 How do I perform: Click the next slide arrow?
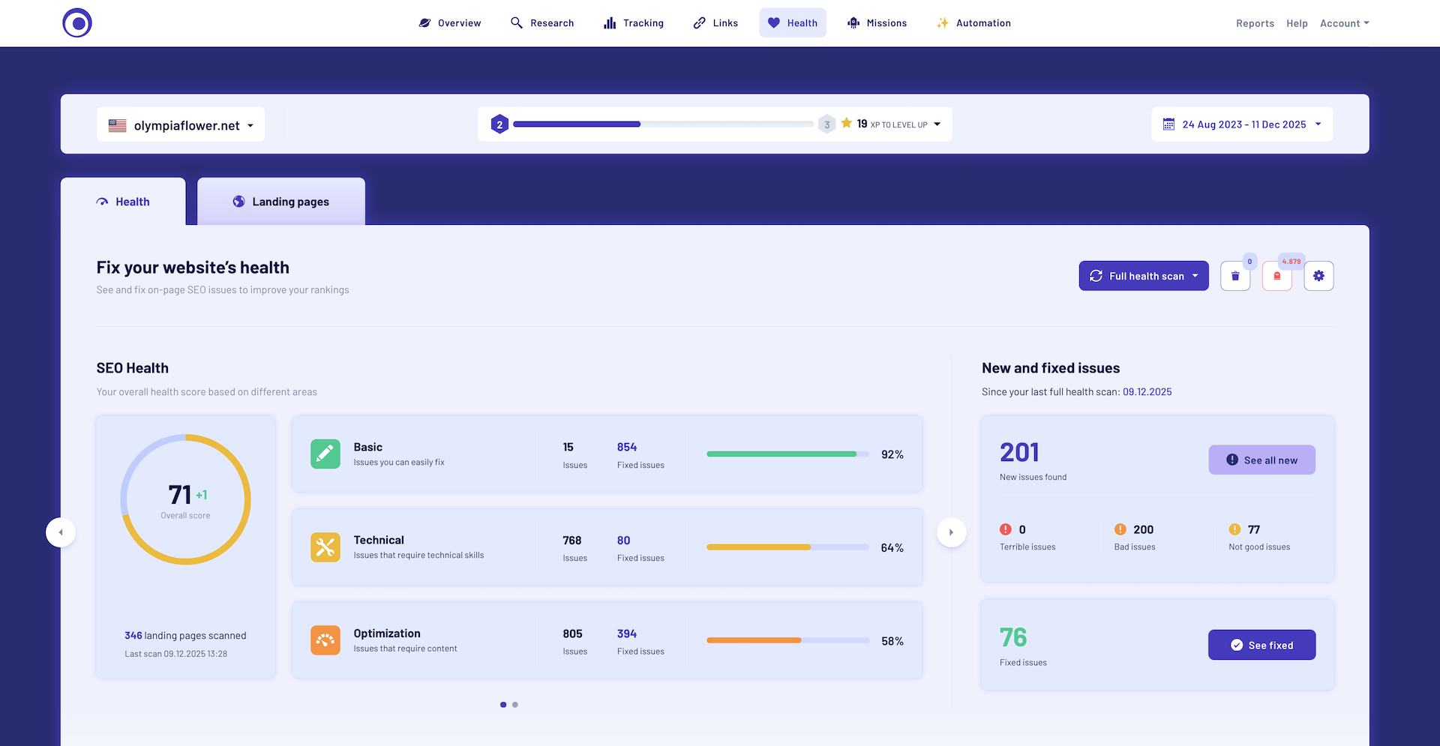point(951,532)
